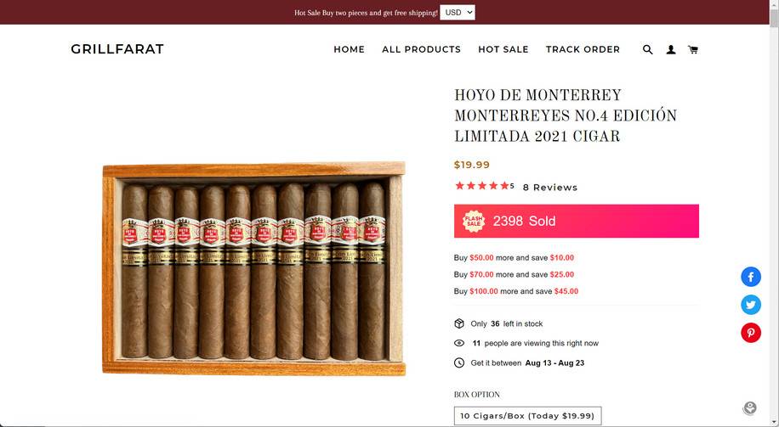
Task: Open the 8 Reviews link
Action: click(x=550, y=188)
